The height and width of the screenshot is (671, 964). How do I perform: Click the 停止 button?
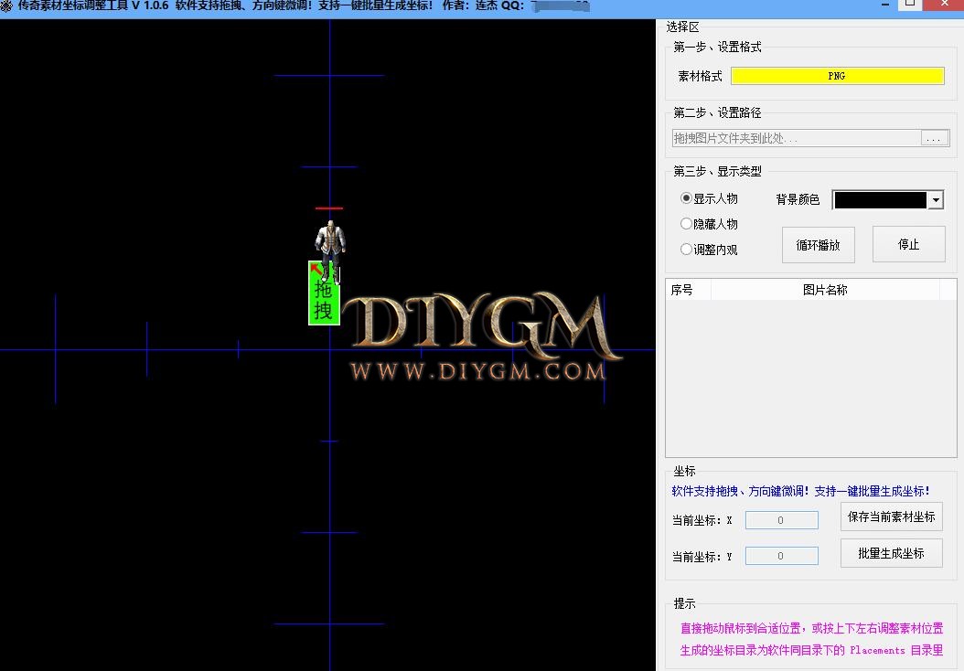click(x=909, y=245)
